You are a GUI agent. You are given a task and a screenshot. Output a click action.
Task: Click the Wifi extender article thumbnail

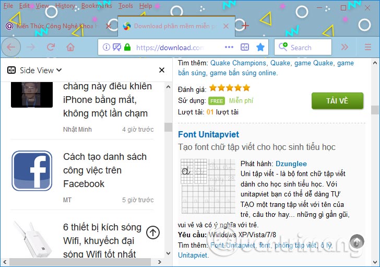pos(32,239)
